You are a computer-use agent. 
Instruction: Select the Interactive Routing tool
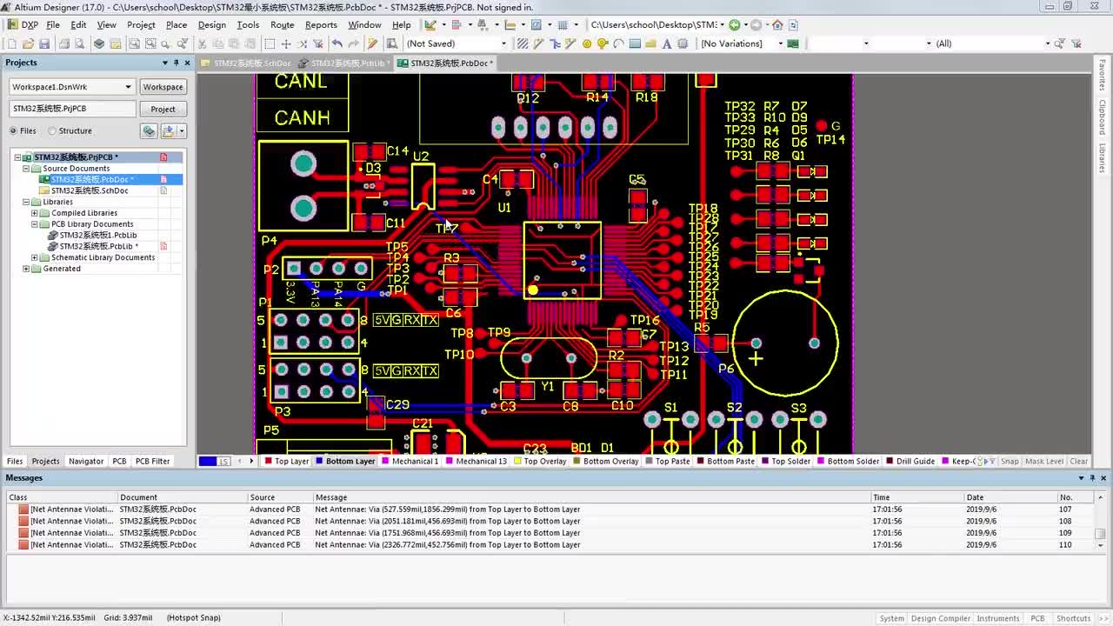pos(538,43)
